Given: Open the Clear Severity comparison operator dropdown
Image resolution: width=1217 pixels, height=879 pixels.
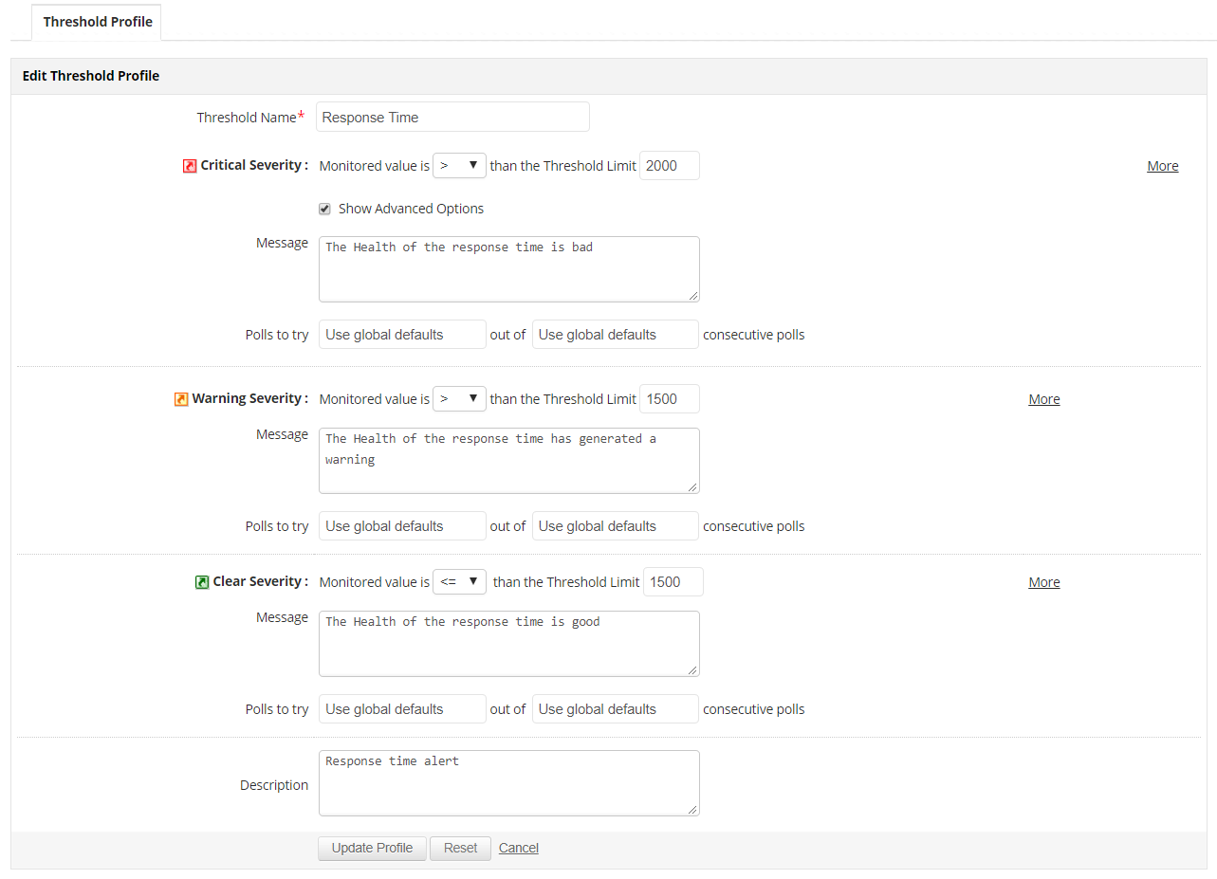Looking at the screenshot, I should pos(459,582).
